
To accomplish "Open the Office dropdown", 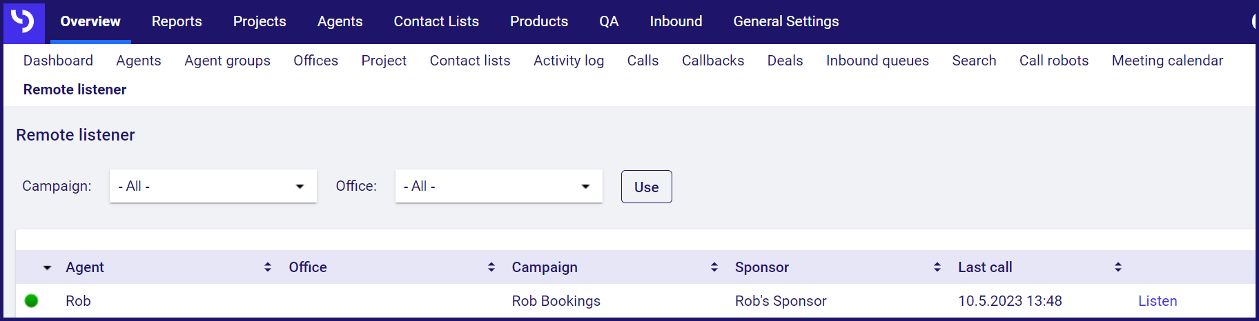I will point(499,186).
